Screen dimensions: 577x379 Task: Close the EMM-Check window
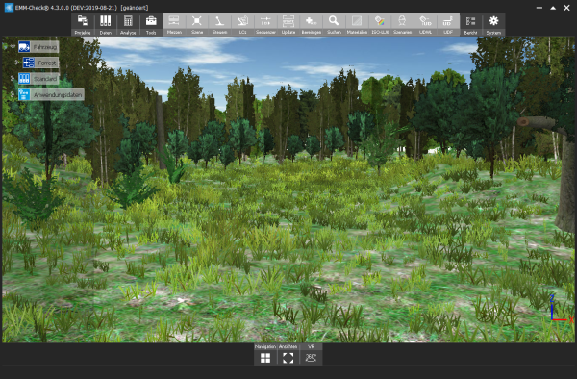566,8
